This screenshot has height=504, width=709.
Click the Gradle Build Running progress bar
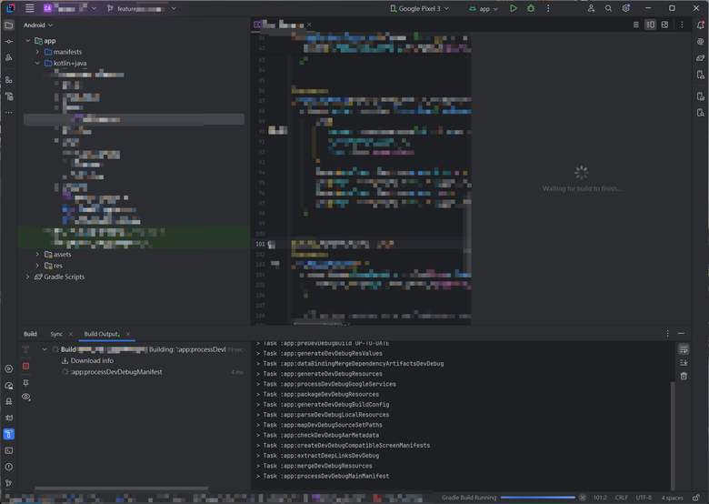(537, 498)
